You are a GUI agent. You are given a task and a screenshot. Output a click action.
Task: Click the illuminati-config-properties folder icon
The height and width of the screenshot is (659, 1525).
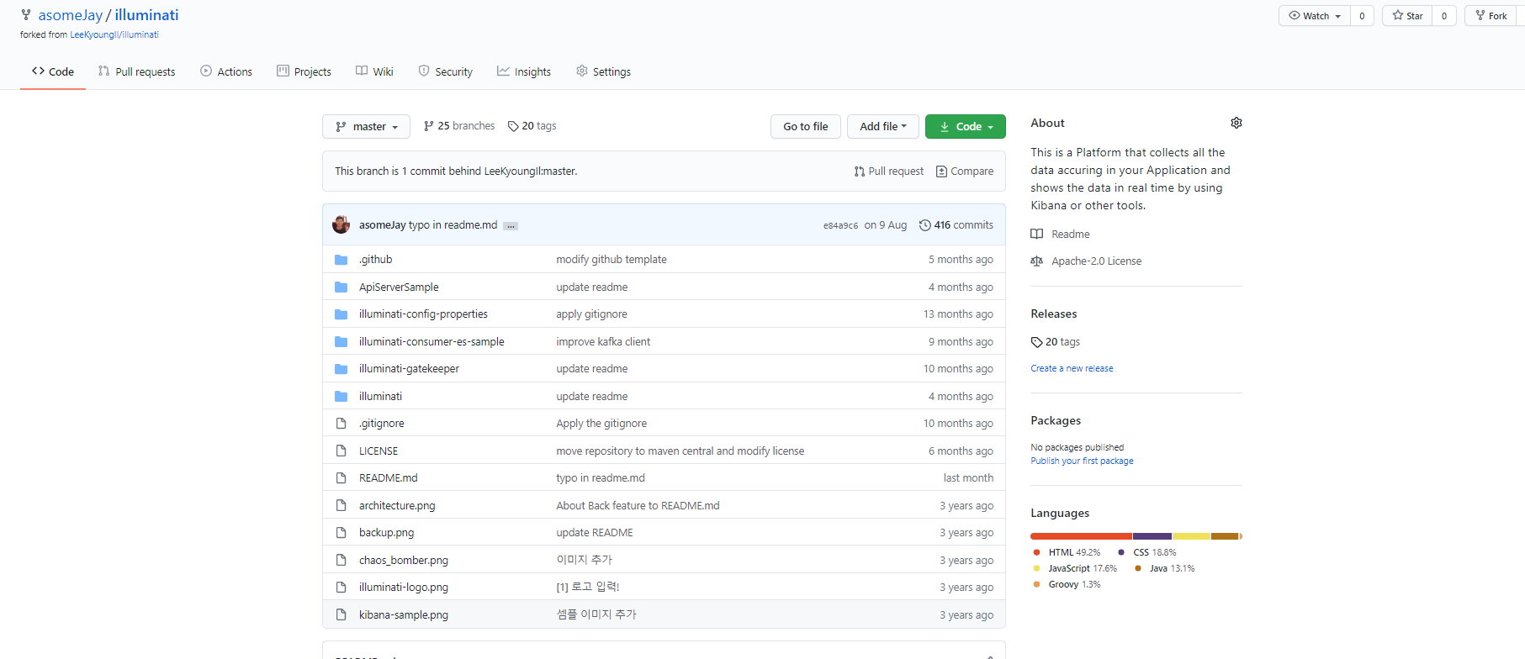pyautogui.click(x=341, y=314)
